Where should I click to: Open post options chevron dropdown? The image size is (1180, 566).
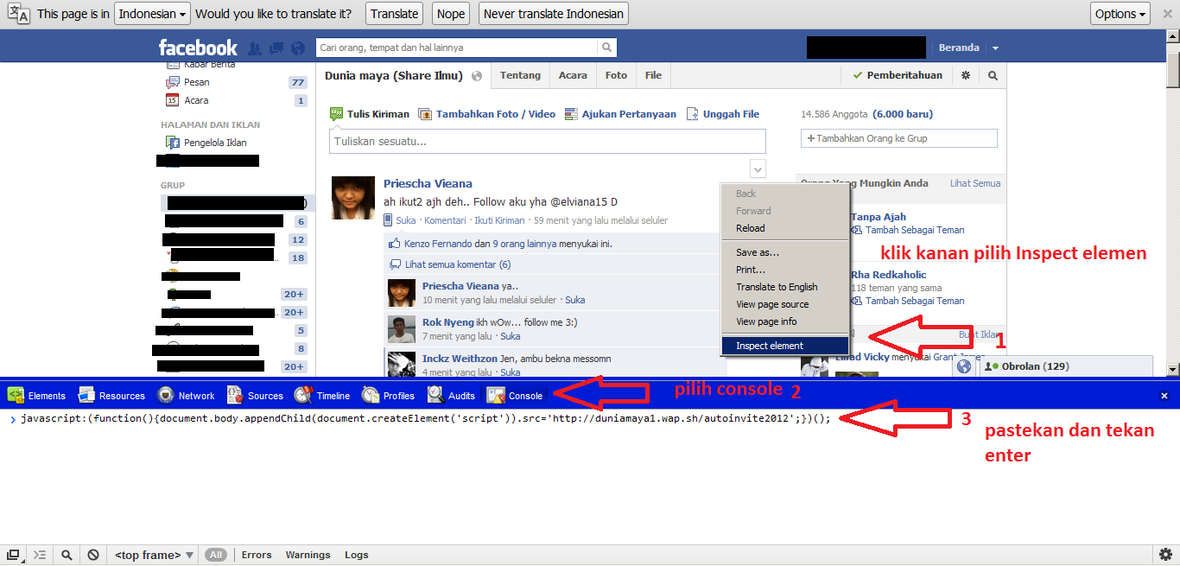tap(758, 169)
